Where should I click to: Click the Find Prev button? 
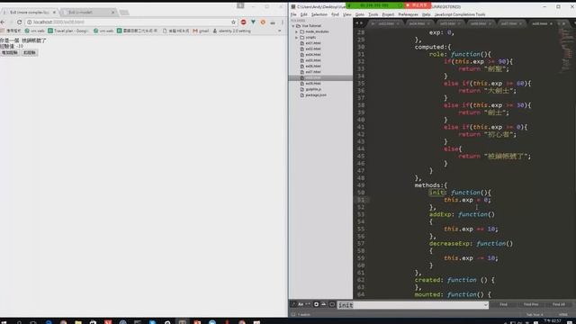click(531, 304)
